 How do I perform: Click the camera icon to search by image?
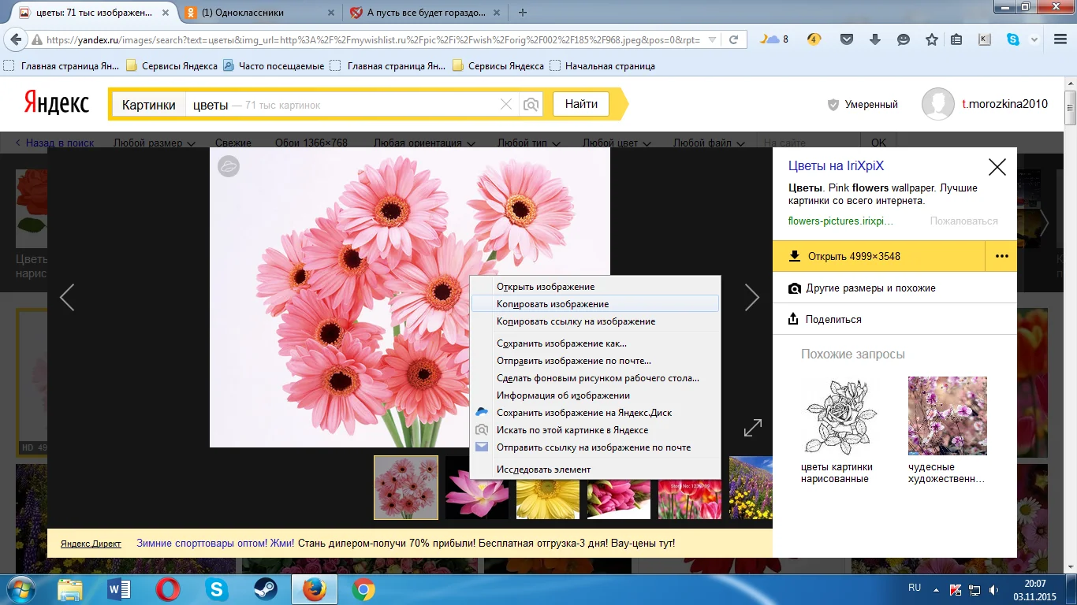click(x=531, y=104)
